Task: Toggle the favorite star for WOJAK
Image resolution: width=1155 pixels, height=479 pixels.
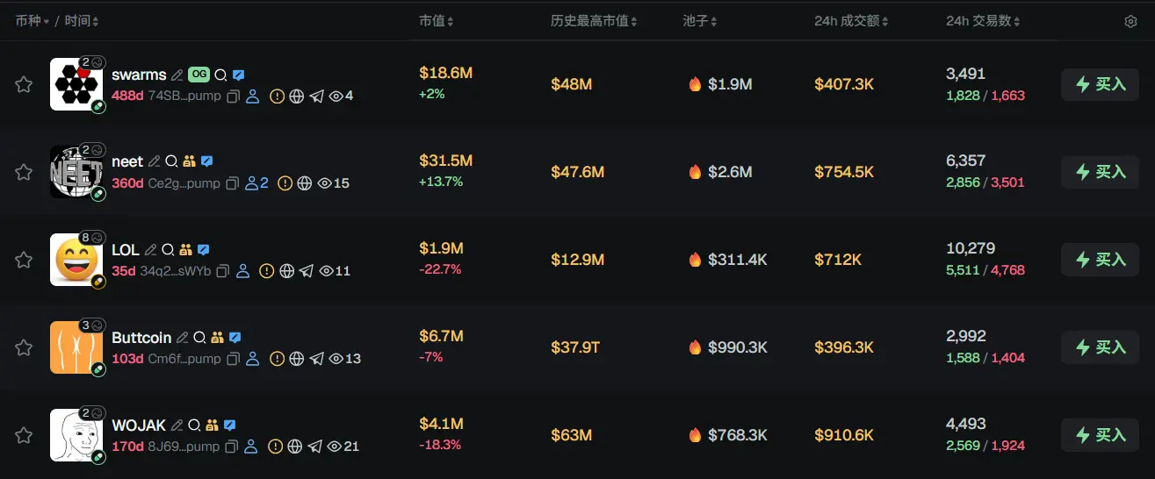Action: pyautogui.click(x=24, y=435)
